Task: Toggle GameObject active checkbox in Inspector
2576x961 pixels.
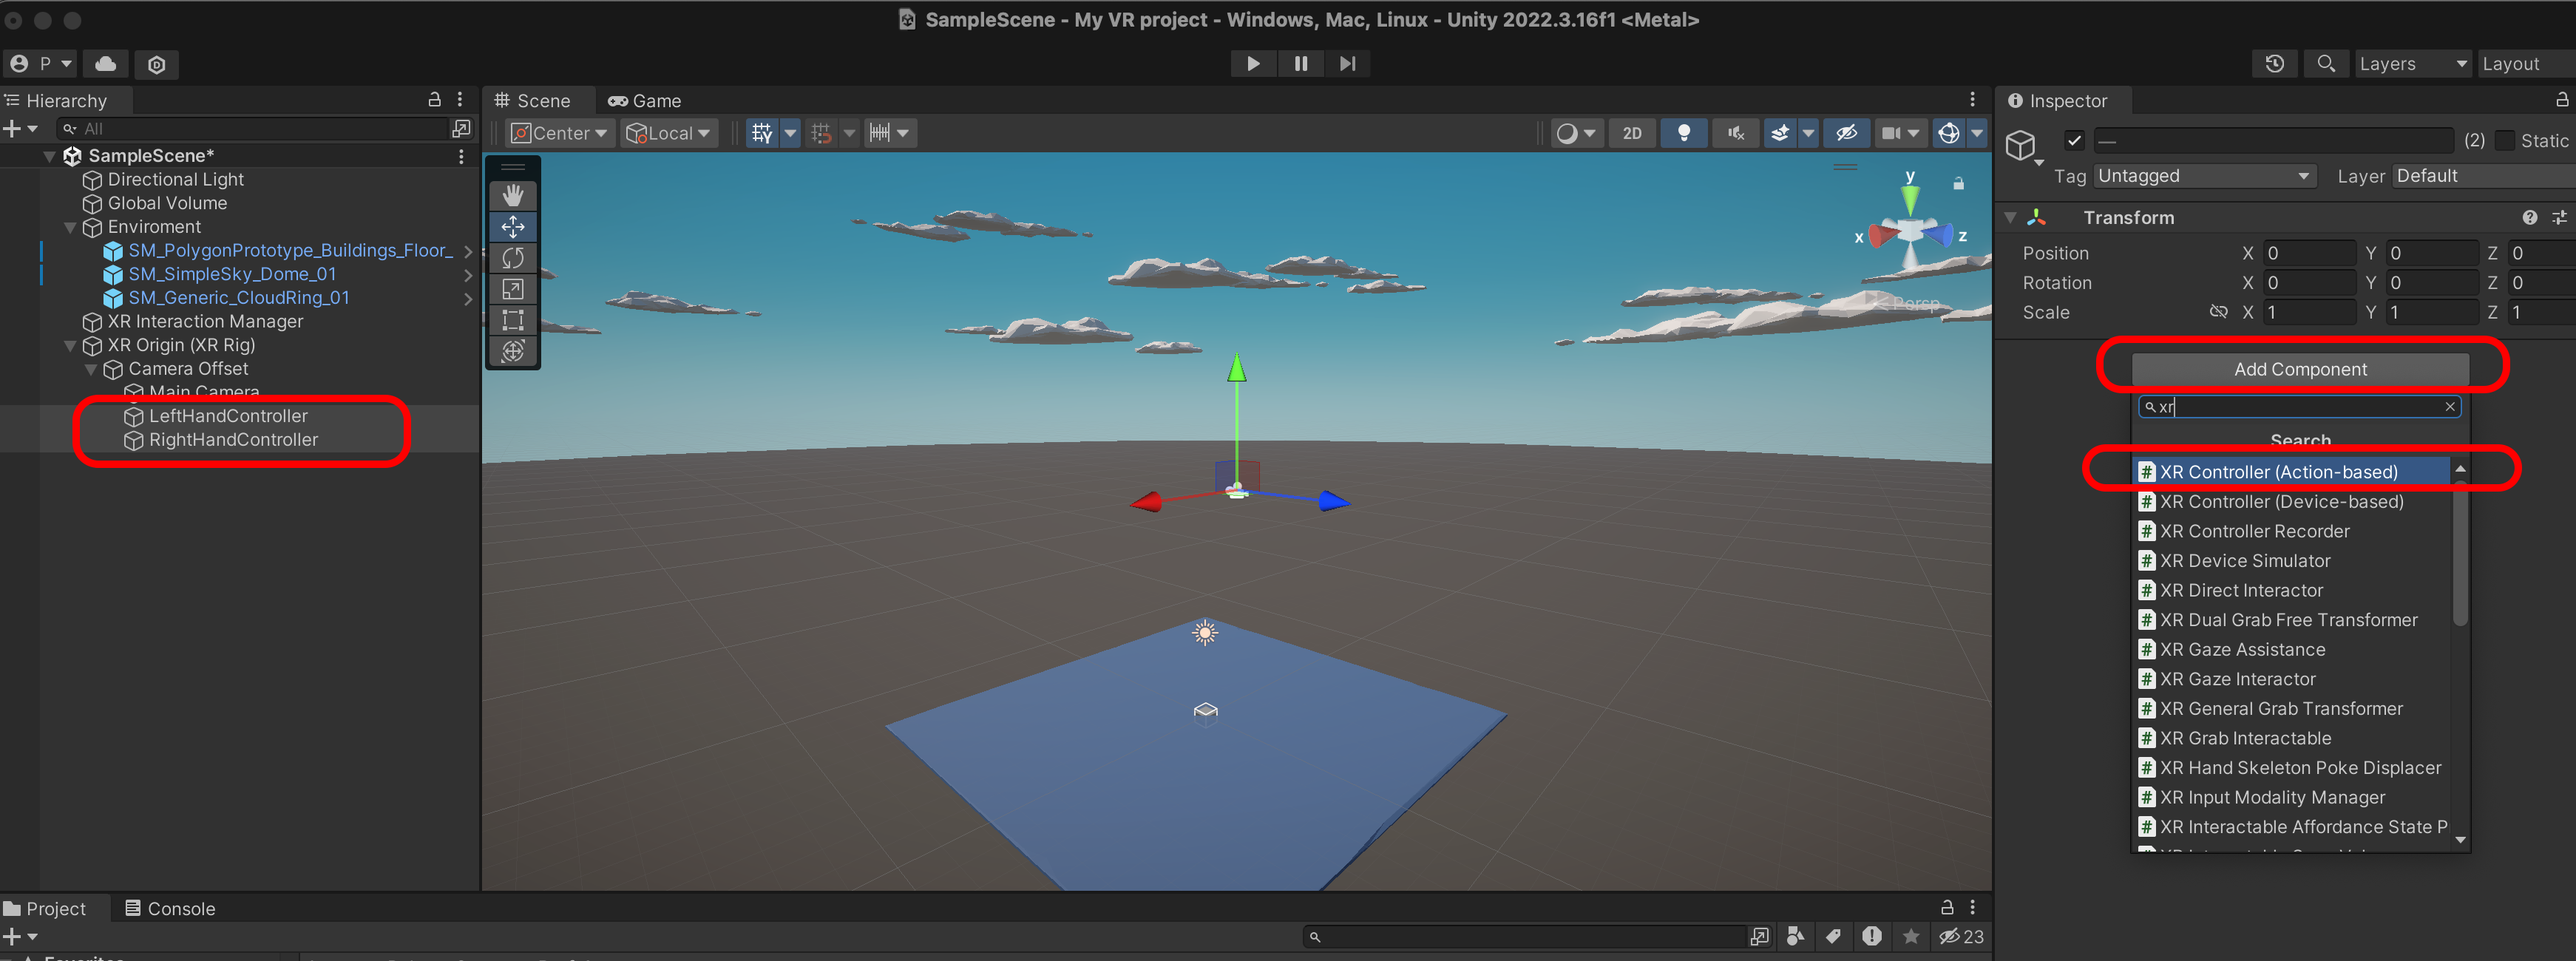Action: 2074,141
